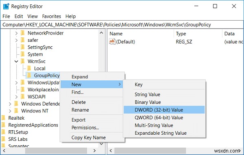Click the GroupPolicy folder icon
The height and width of the screenshot is (155, 244).
pyautogui.click(x=29, y=75)
